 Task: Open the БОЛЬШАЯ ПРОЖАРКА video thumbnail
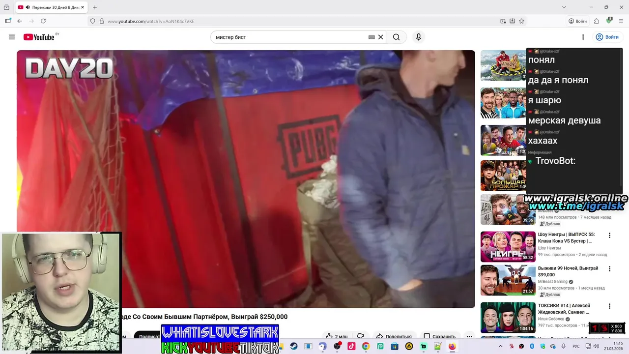504,176
